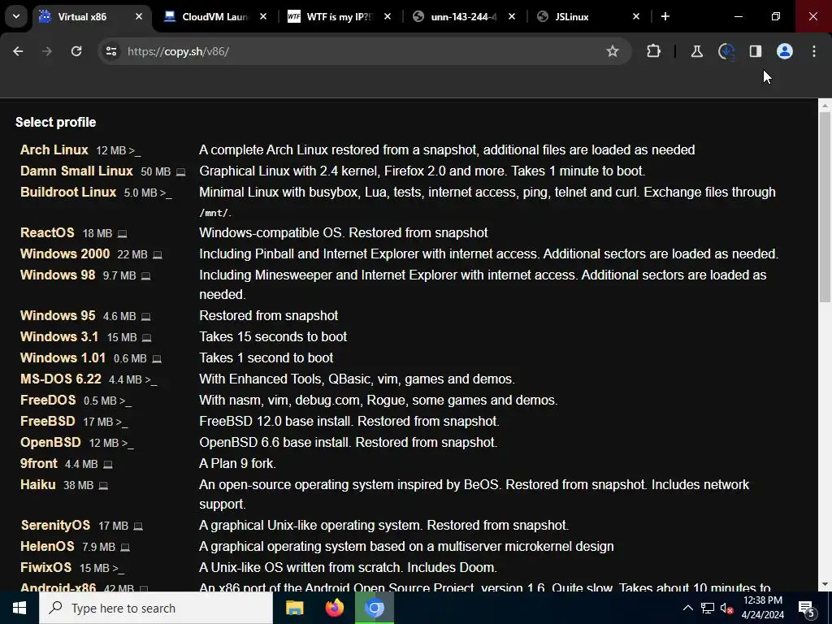
Task: Start the FreeDOS profile
Action: 48,400
